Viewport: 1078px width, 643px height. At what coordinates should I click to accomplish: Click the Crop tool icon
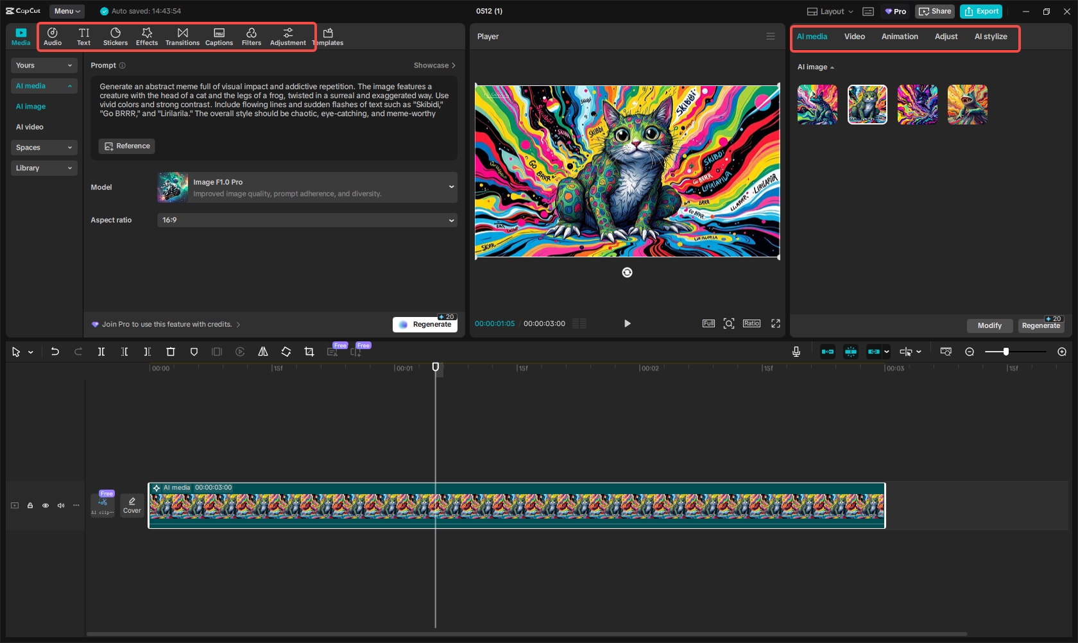point(309,352)
